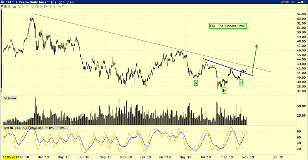Open the File menu
The image size is (308, 160).
pos(54,2)
